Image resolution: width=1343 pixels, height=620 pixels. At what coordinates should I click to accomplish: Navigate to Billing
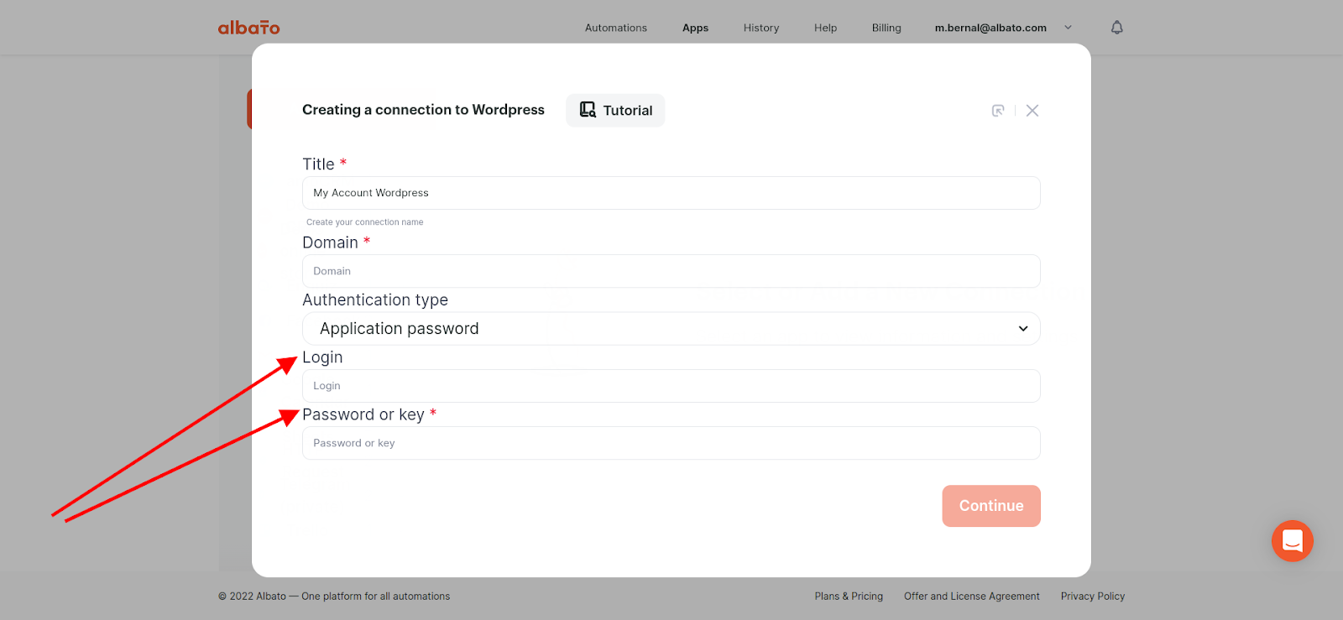[x=886, y=28]
